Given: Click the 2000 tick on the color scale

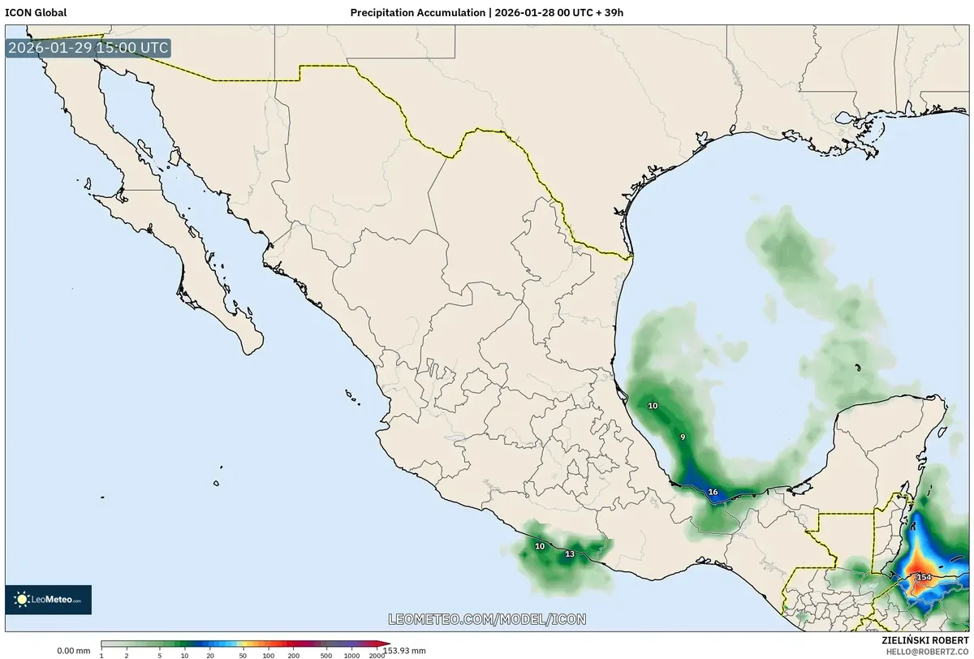Looking at the screenshot, I should point(377,654).
